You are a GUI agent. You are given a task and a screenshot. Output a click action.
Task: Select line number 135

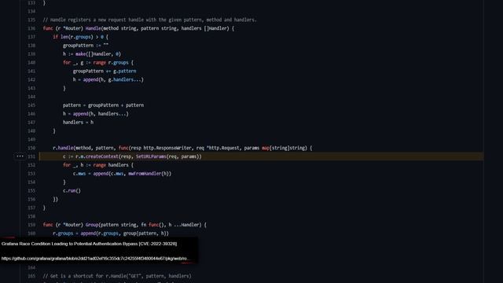pos(31,20)
